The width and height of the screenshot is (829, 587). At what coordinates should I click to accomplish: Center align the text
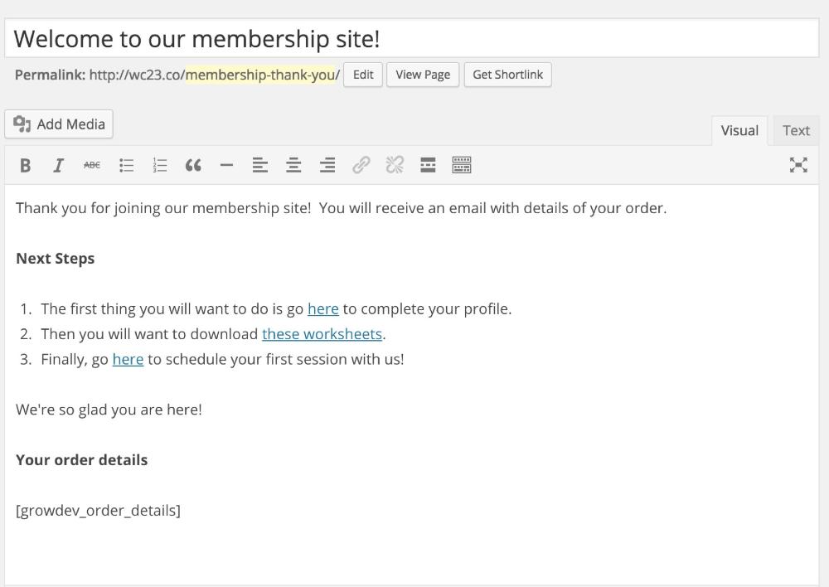[x=293, y=166]
